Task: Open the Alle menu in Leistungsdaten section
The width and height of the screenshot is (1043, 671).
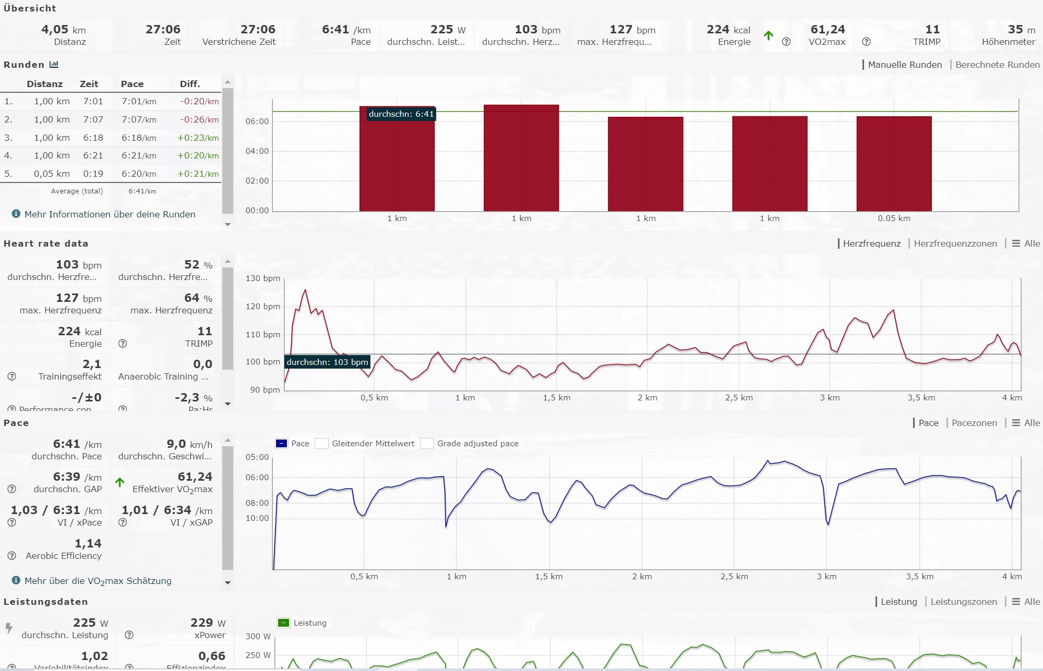Action: tap(1026, 602)
